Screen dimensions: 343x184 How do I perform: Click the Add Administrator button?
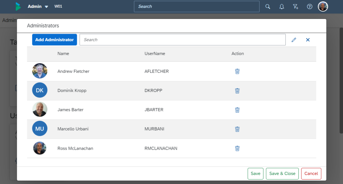pos(55,40)
